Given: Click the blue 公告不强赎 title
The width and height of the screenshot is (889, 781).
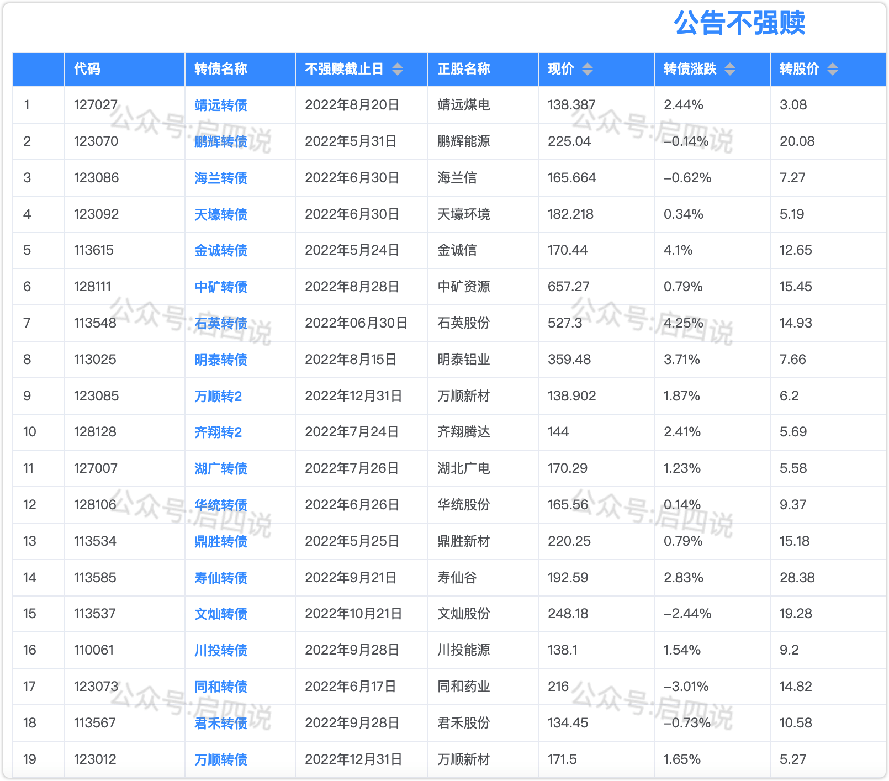Looking at the screenshot, I should [739, 23].
